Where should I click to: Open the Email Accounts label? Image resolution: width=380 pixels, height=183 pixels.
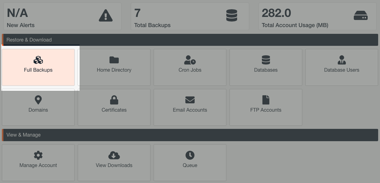190,110
